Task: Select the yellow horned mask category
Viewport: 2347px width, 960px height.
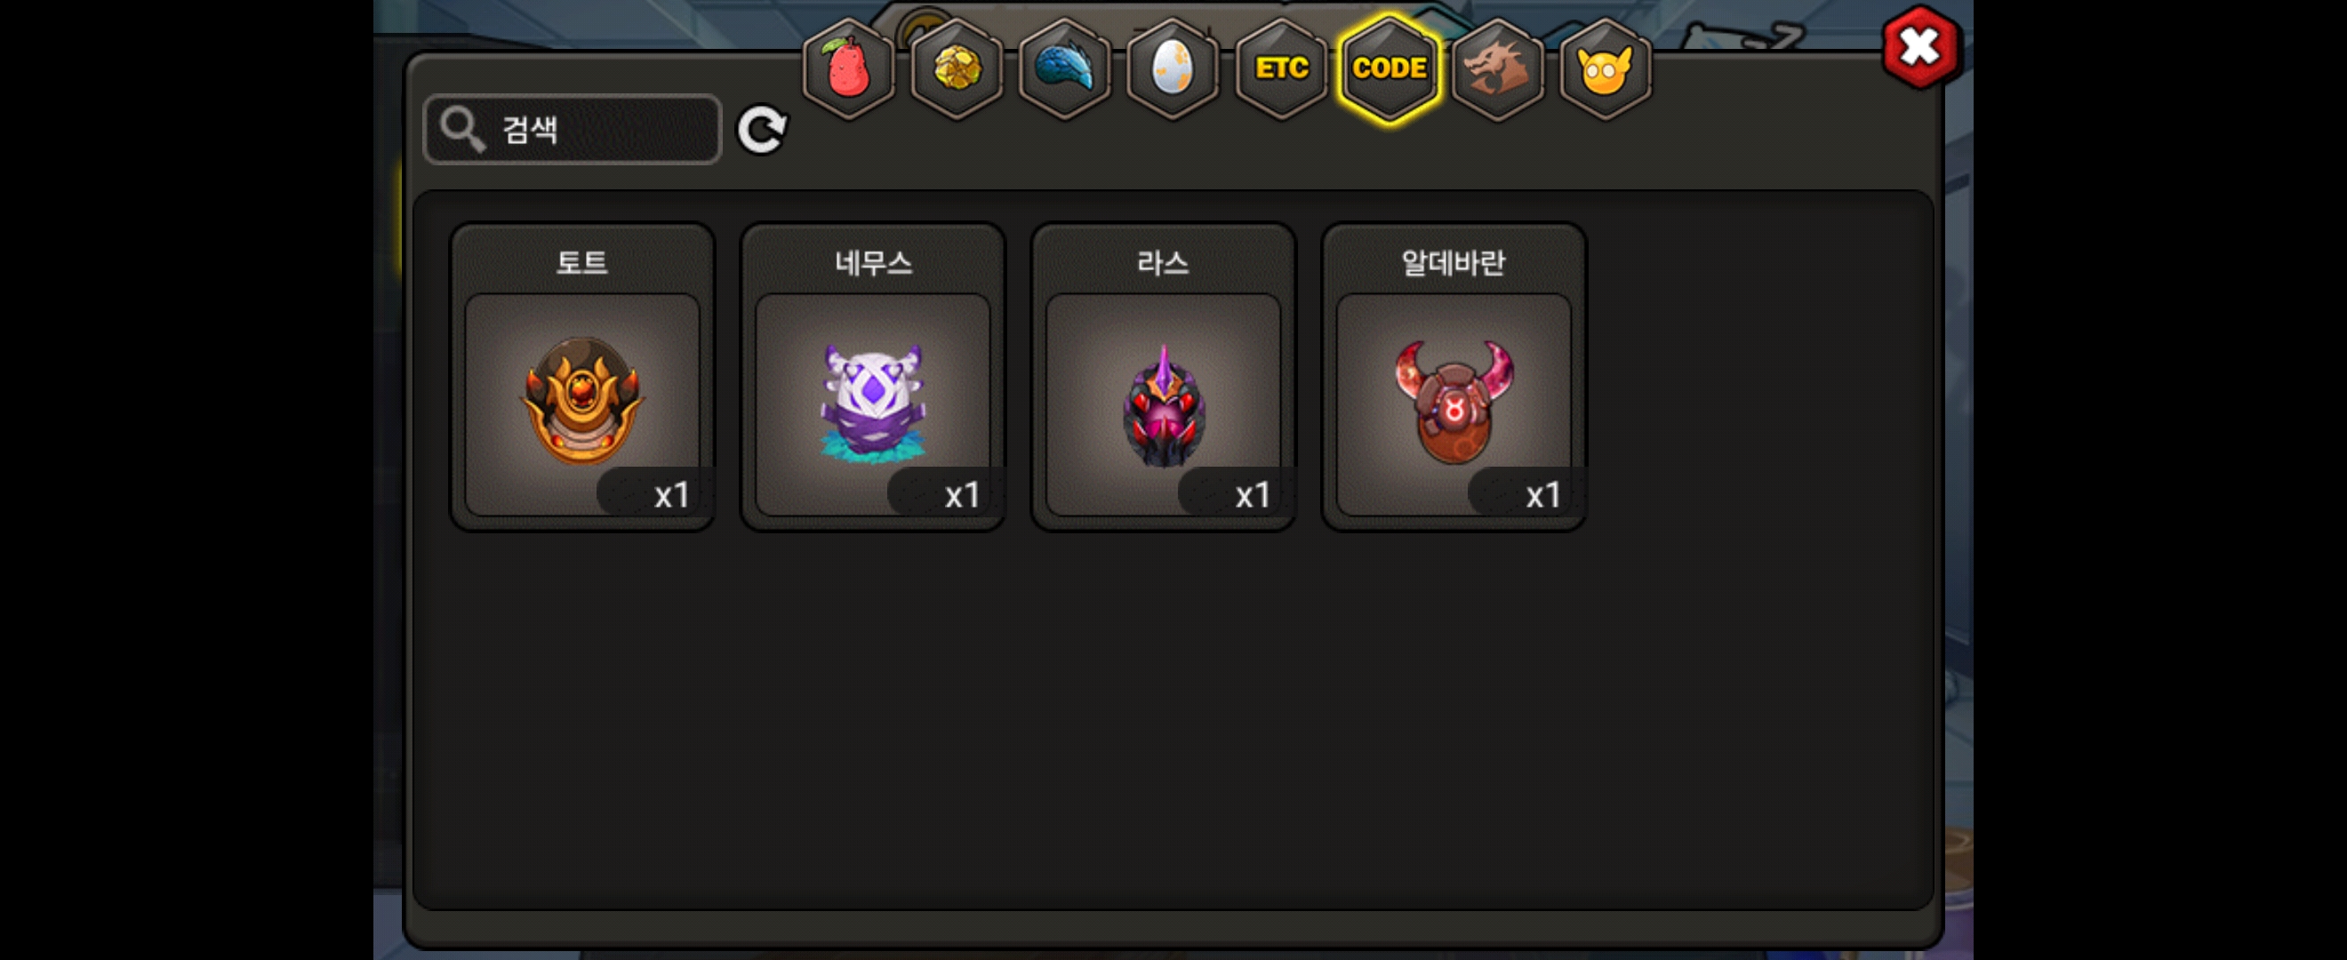Action: coord(1606,68)
